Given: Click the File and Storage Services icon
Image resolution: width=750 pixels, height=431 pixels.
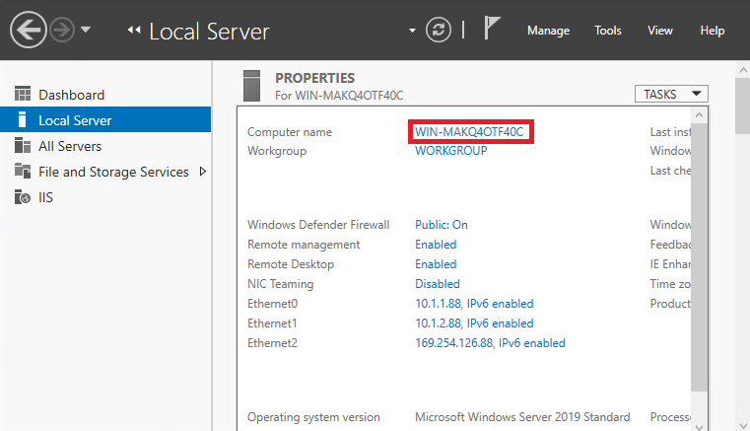Looking at the screenshot, I should tap(23, 172).
